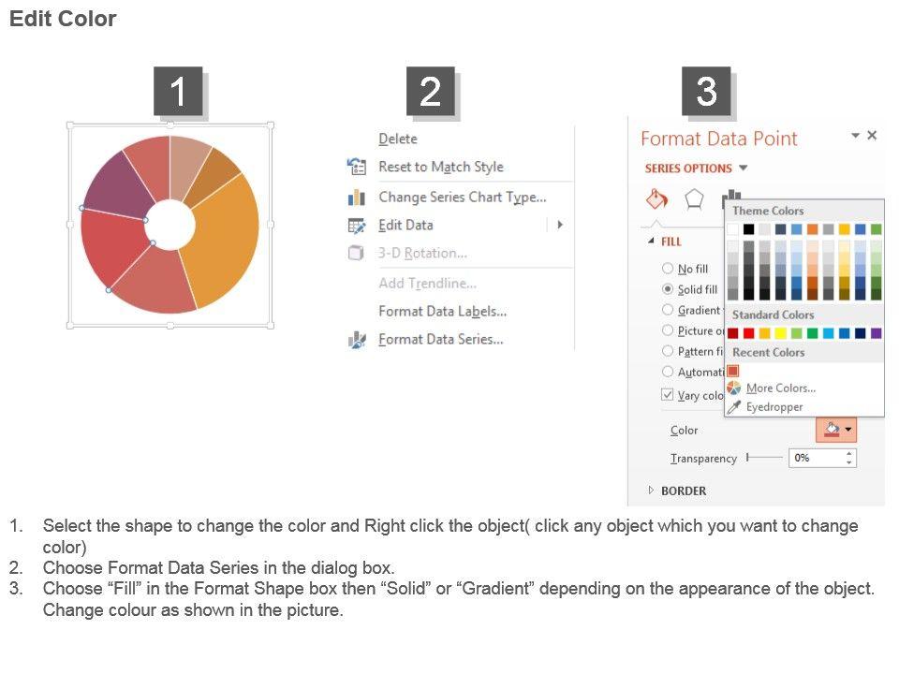Select the Solid fill radio button
Viewport: 899px width, 674px height.
(668, 289)
